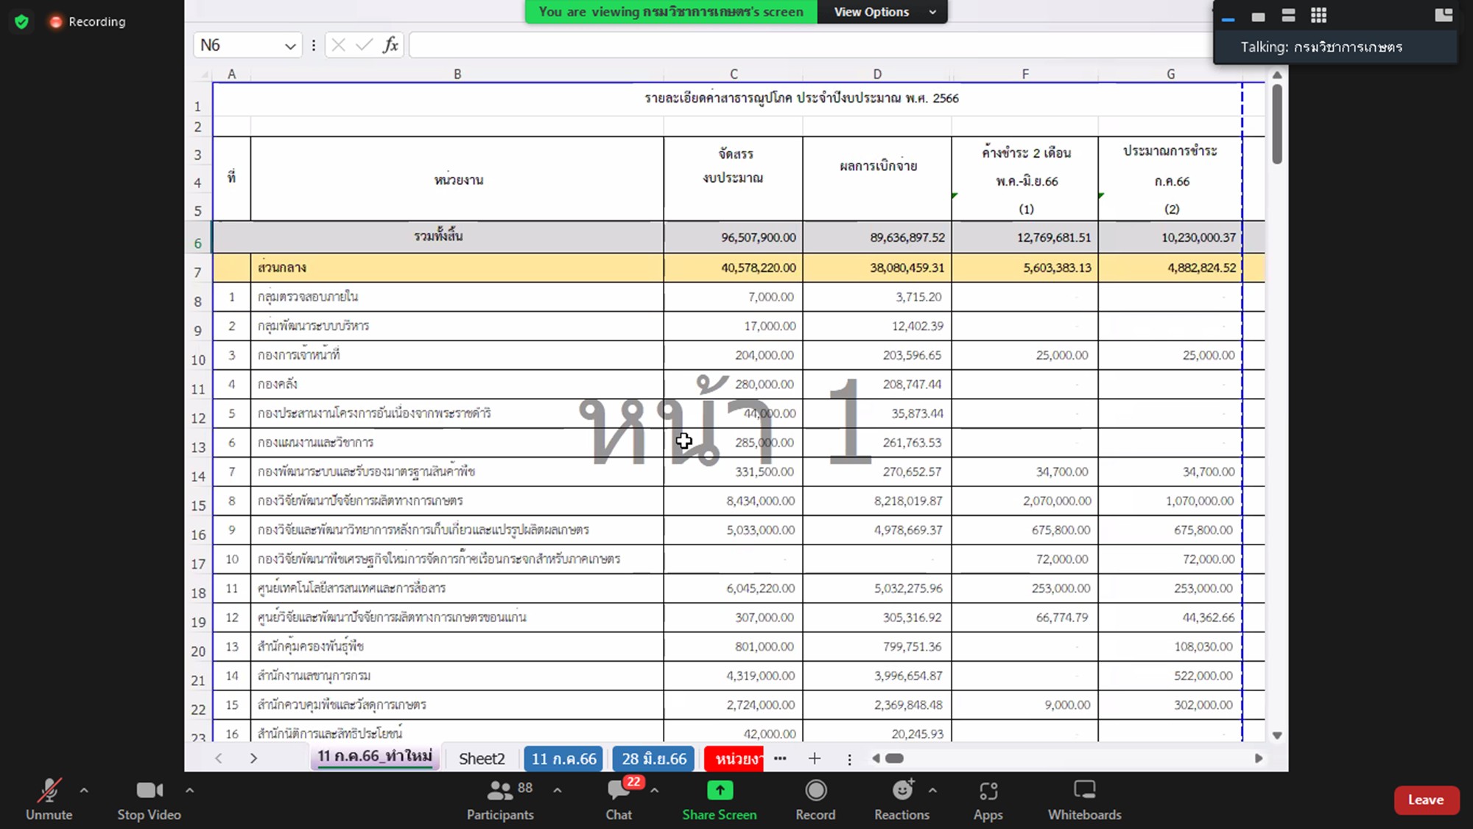Screen dimensions: 1473x829
Task: Go to next sheet tab arrow
Action: (253, 758)
